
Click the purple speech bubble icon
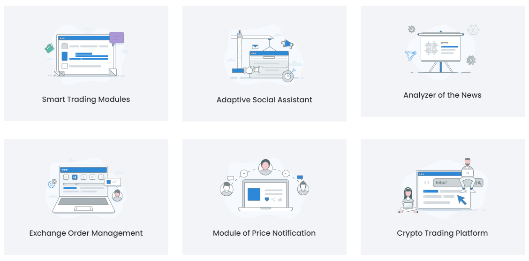116,38
